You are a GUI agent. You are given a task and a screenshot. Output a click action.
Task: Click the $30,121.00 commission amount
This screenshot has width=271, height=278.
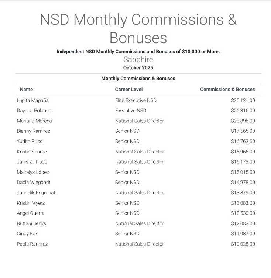point(243,100)
